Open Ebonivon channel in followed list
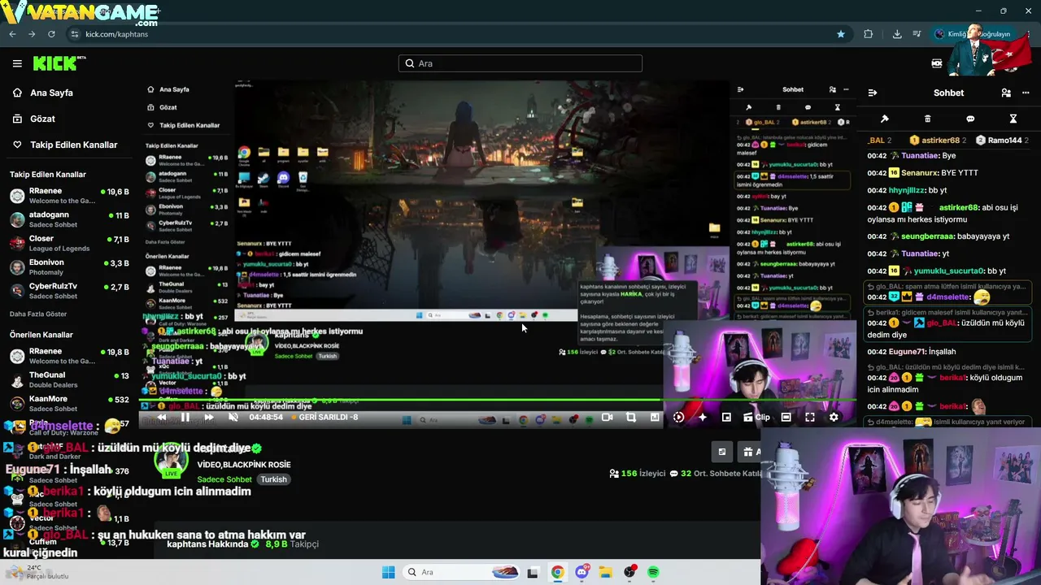The width and height of the screenshot is (1041, 585). [69, 267]
